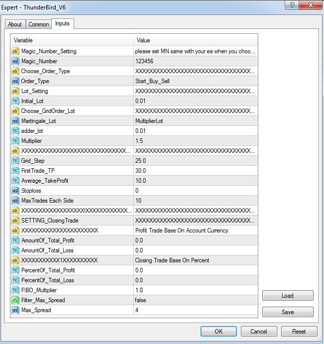The width and height of the screenshot is (324, 344).
Task: Edit the FIBO_Multiplier value 1.0
Action: coord(196,290)
